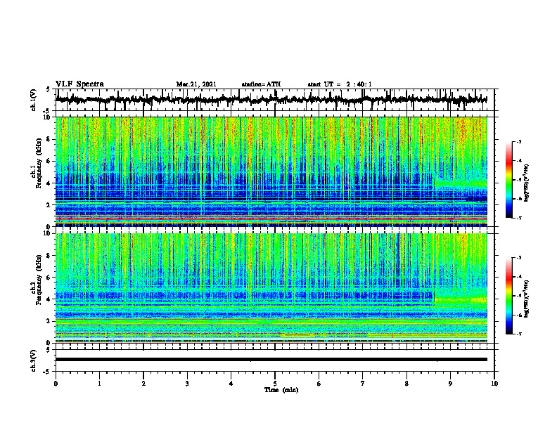Click the green emission band starting in ch.2 spectrogram near minute 8.7

[461, 300]
